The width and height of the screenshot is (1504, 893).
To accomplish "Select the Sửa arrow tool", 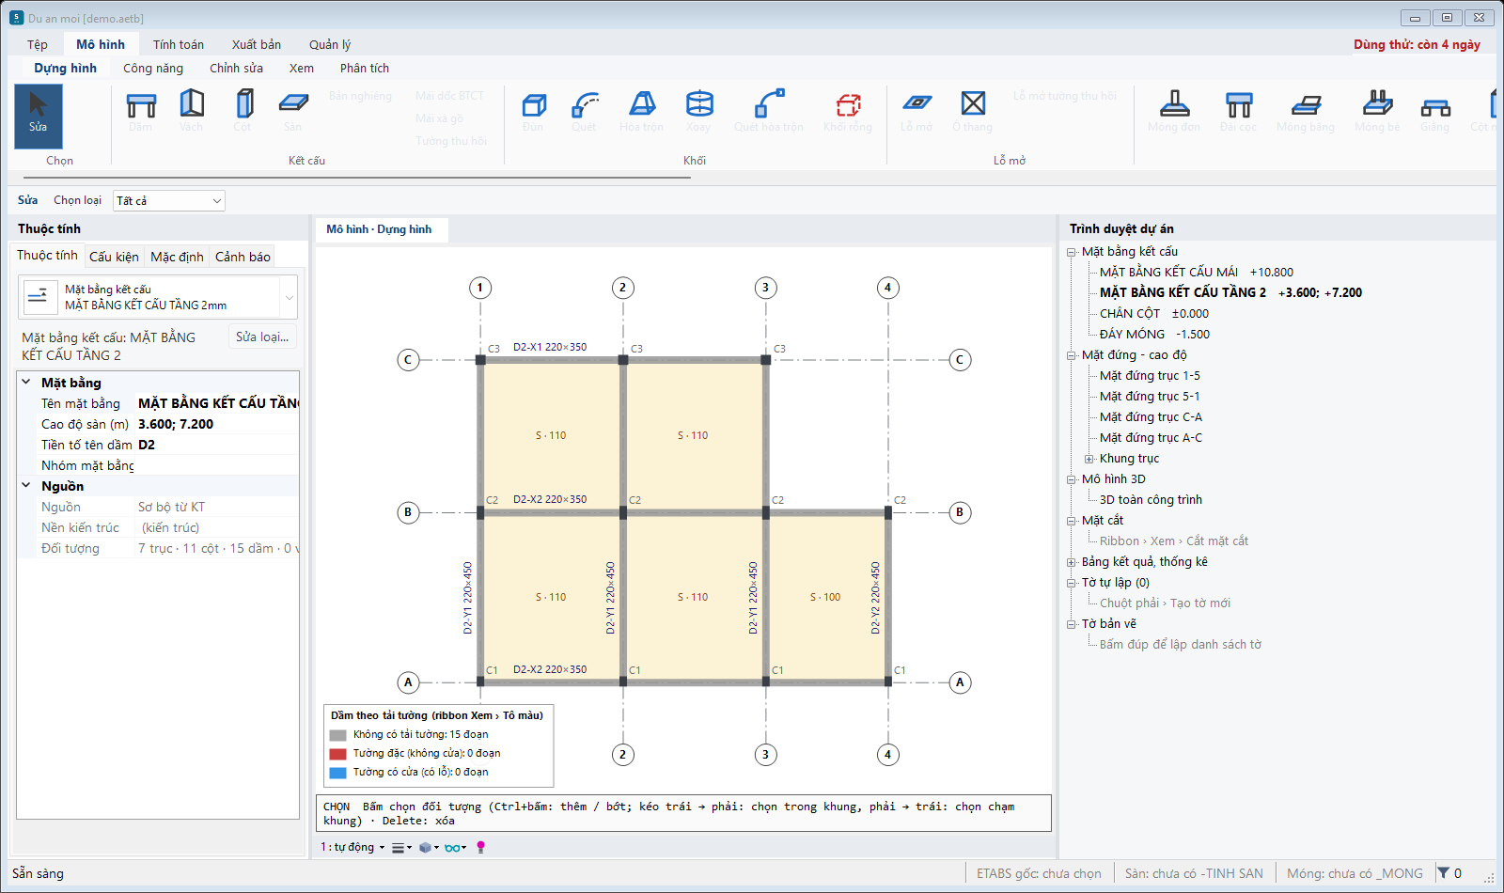I will click(x=39, y=117).
